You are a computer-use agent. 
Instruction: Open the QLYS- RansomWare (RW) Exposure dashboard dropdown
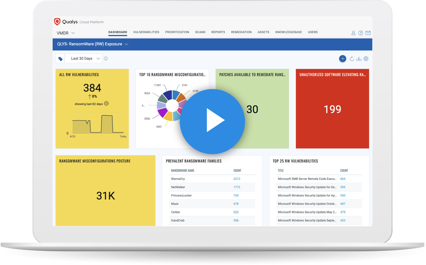(93, 44)
